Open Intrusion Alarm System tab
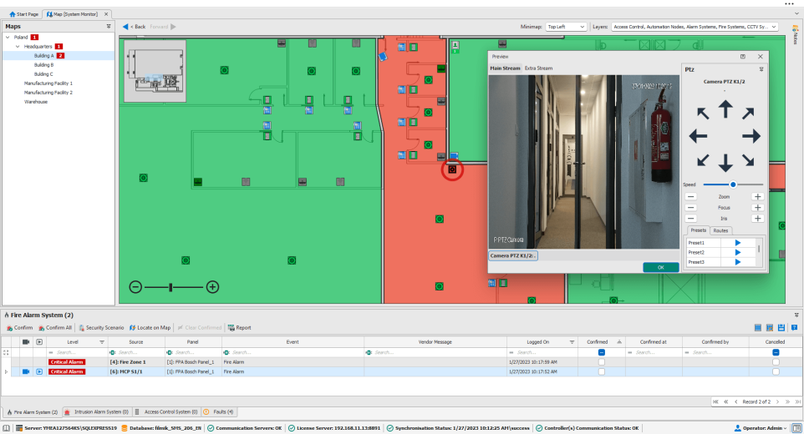Image resolution: width=804 pixels, height=434 pixels. click(x=97, y=412)
